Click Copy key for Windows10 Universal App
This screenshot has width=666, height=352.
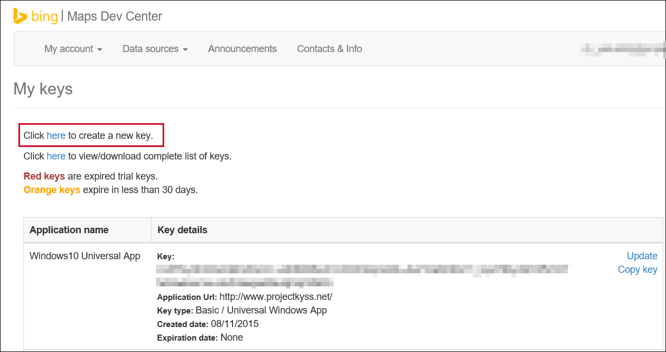tap(637, 270)
